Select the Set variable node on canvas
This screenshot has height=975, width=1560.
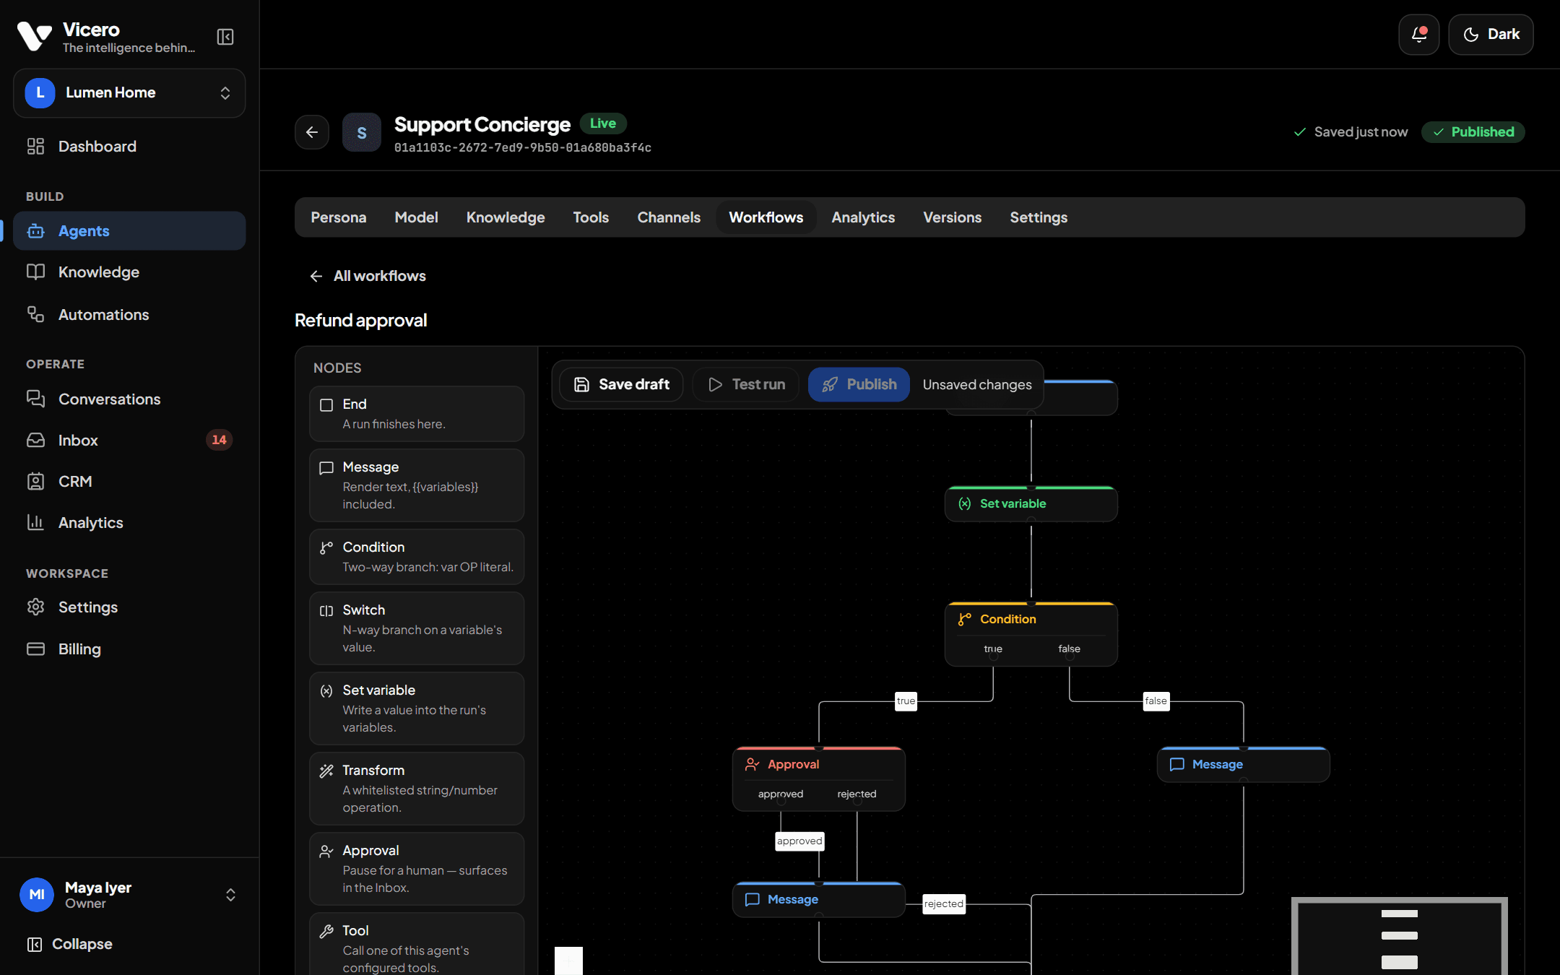coord(1031,504)
